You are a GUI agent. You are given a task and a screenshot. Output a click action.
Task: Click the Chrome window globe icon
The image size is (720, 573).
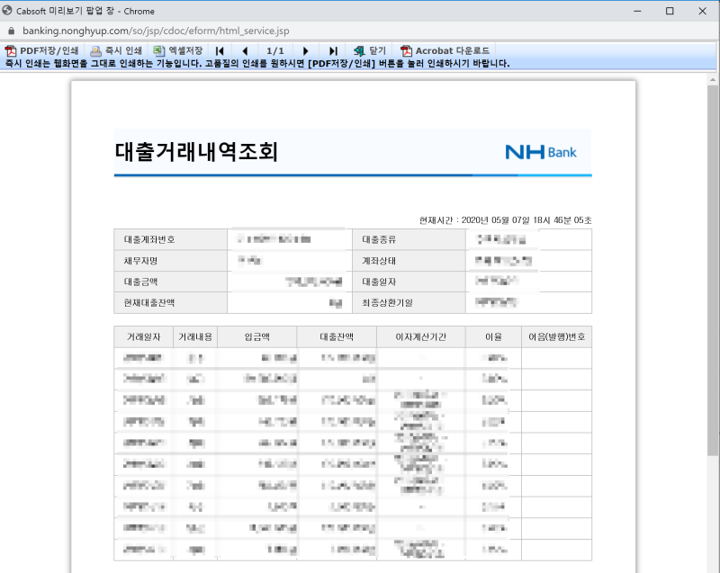(7, 10)
